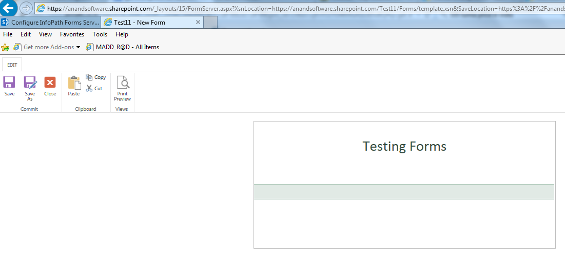Viewport: 565px width, 263px height.
Task: Open the Tools menu
Action: 100,34
